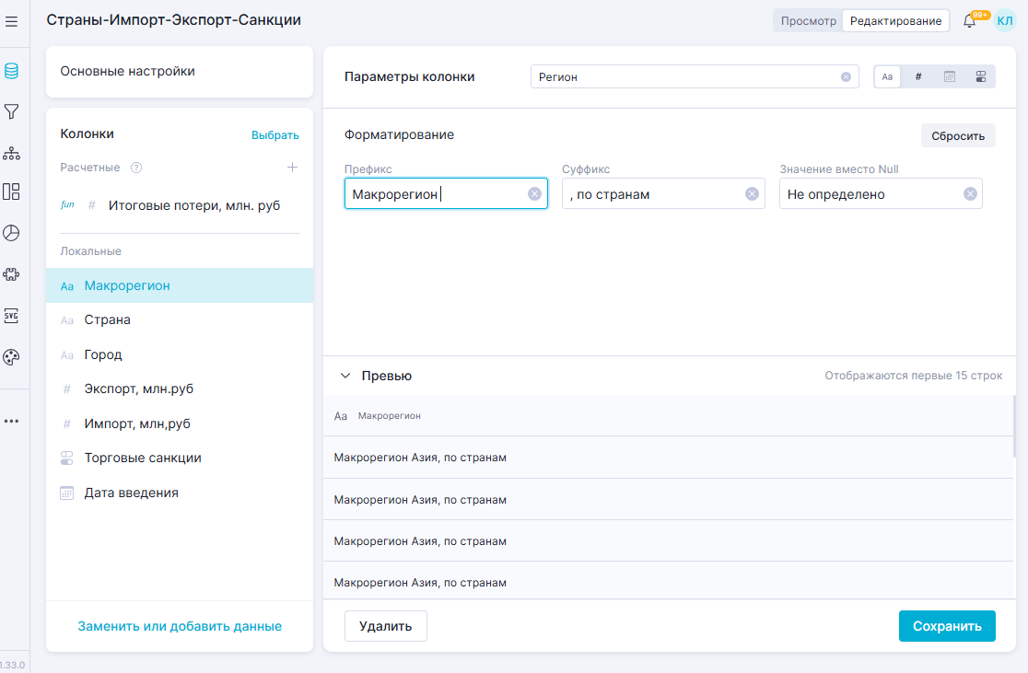Add calculated column with plus icon
The image size is (1028, 673).
(292, 168)
